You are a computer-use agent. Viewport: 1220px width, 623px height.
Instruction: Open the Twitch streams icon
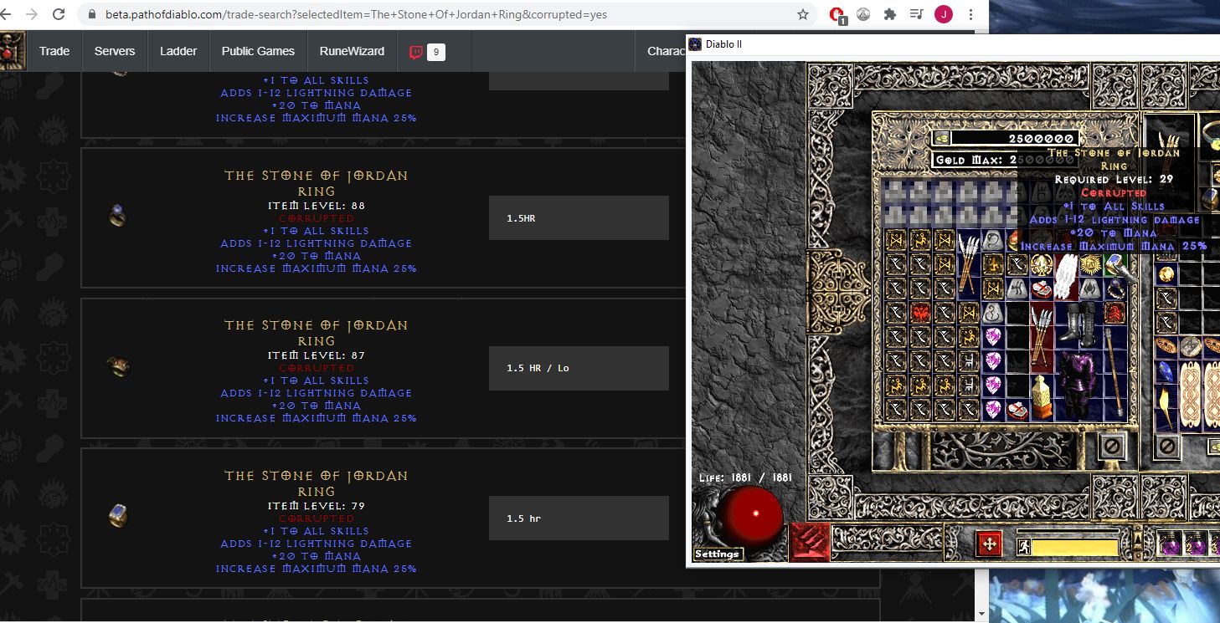click(416, 52)
